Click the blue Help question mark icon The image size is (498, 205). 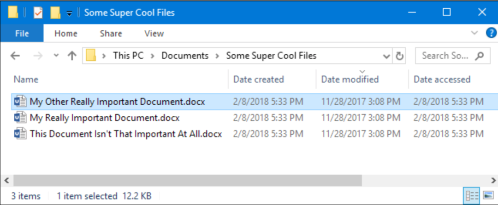(x=491, y=33)
